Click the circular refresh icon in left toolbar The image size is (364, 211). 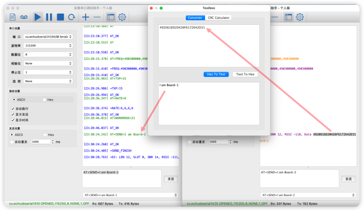point(71,17)
